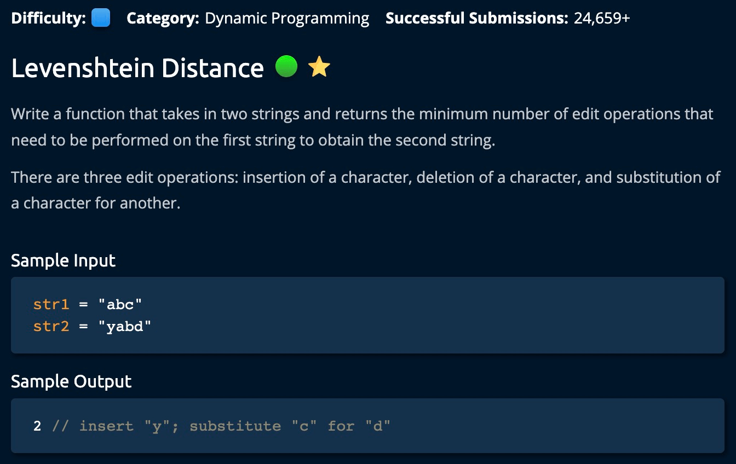Click the Dynamic Programming category text
736x464 pixels.
[287, 18]
